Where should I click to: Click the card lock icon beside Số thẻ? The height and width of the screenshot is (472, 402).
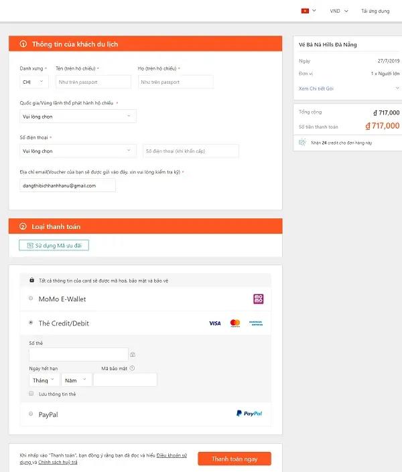133,355
